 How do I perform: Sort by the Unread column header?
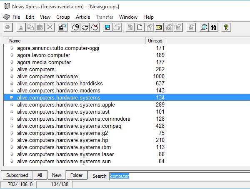[x=155, y=41]
